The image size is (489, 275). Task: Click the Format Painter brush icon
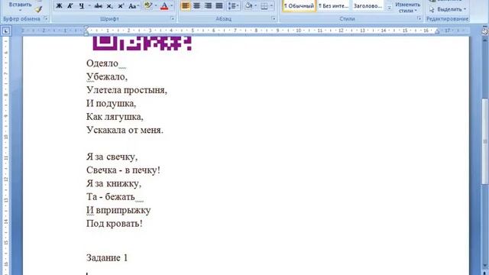coord(38,10)
